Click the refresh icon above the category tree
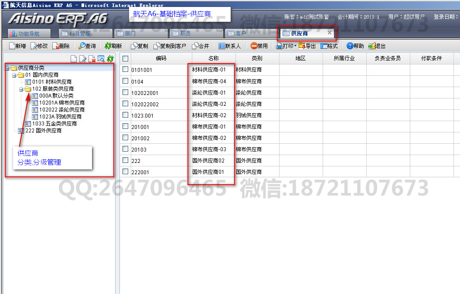 pos(110,59)
